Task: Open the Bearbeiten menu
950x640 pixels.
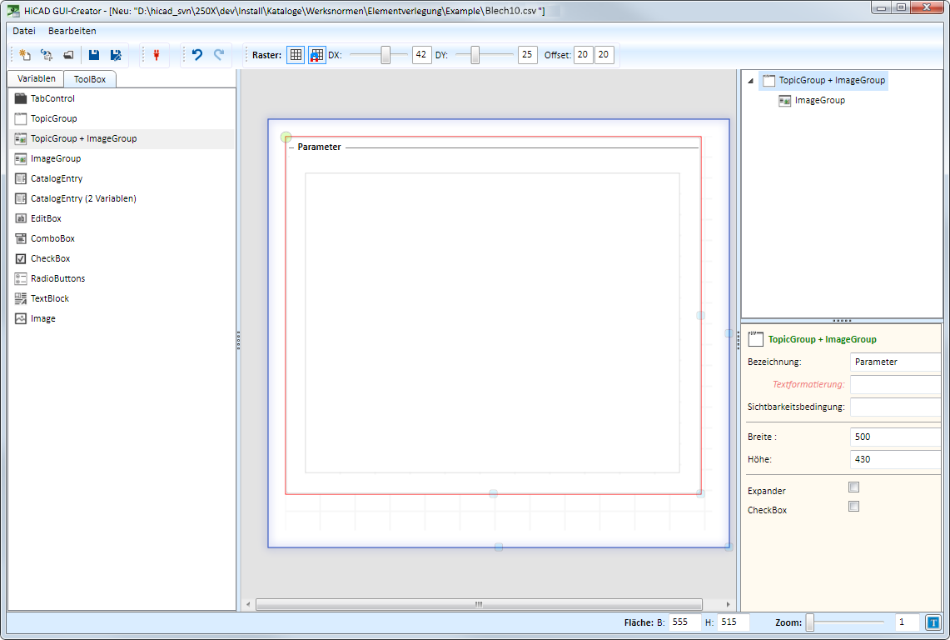Action: tap(72, 31)
